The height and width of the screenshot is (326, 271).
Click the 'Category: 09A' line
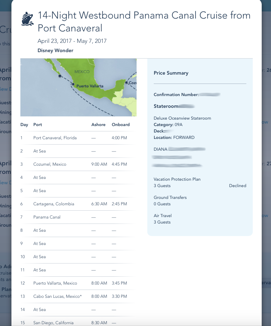pos(168,125)
